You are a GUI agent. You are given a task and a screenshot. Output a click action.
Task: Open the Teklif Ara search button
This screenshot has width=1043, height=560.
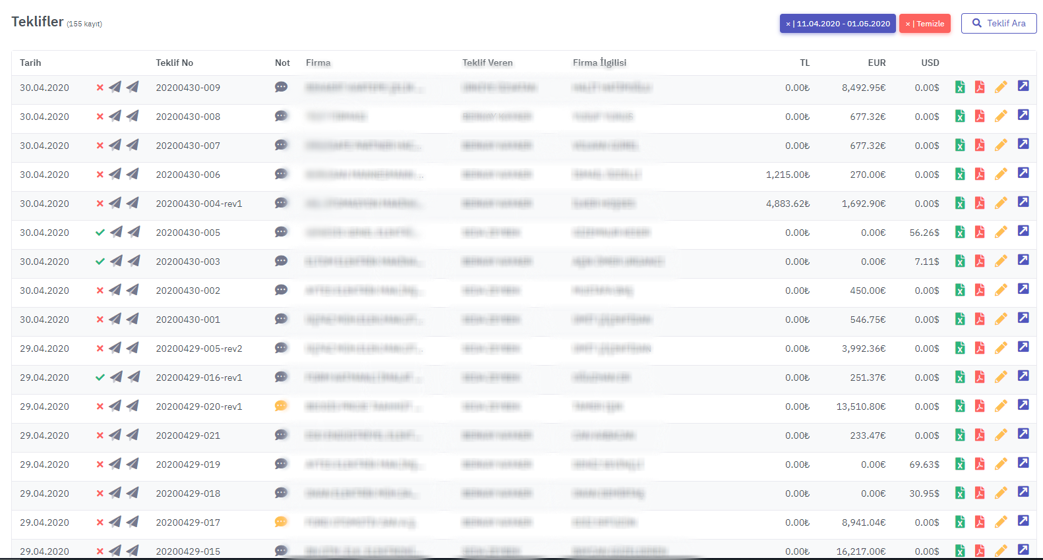pyautogui.click(x=998, y=24)
